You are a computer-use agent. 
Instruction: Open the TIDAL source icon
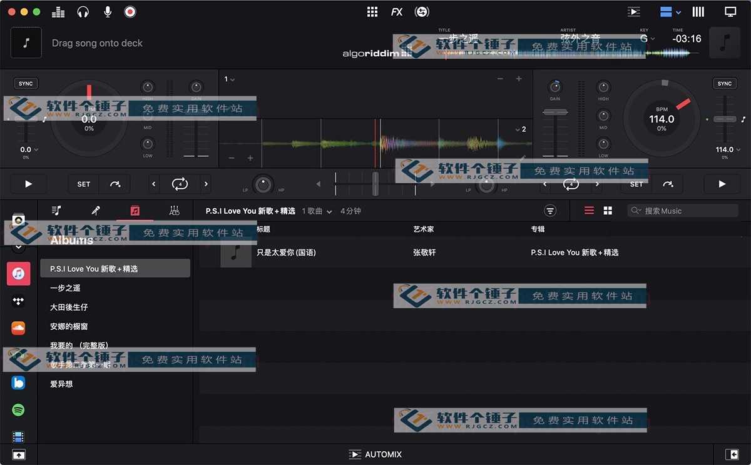coord(19,301)
